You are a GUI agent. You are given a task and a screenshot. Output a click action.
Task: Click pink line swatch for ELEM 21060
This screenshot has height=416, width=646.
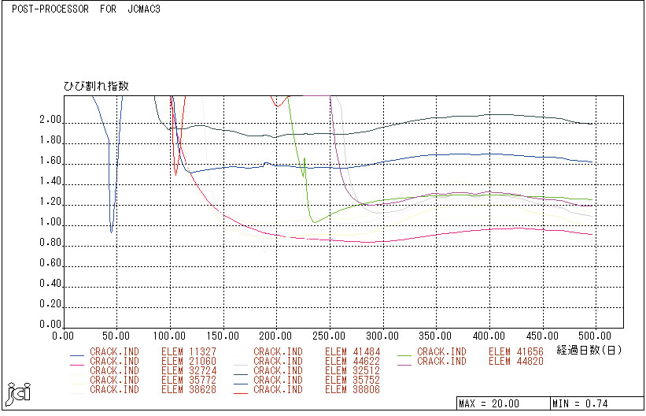pos(77,365)
